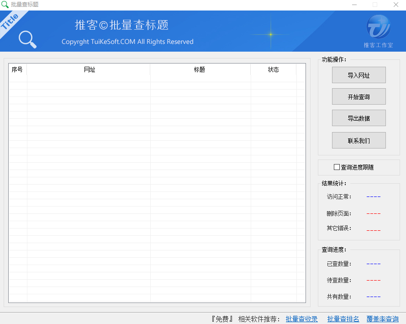
Task: Open the 批量查收录 link
Action: [x=301, y=319]
